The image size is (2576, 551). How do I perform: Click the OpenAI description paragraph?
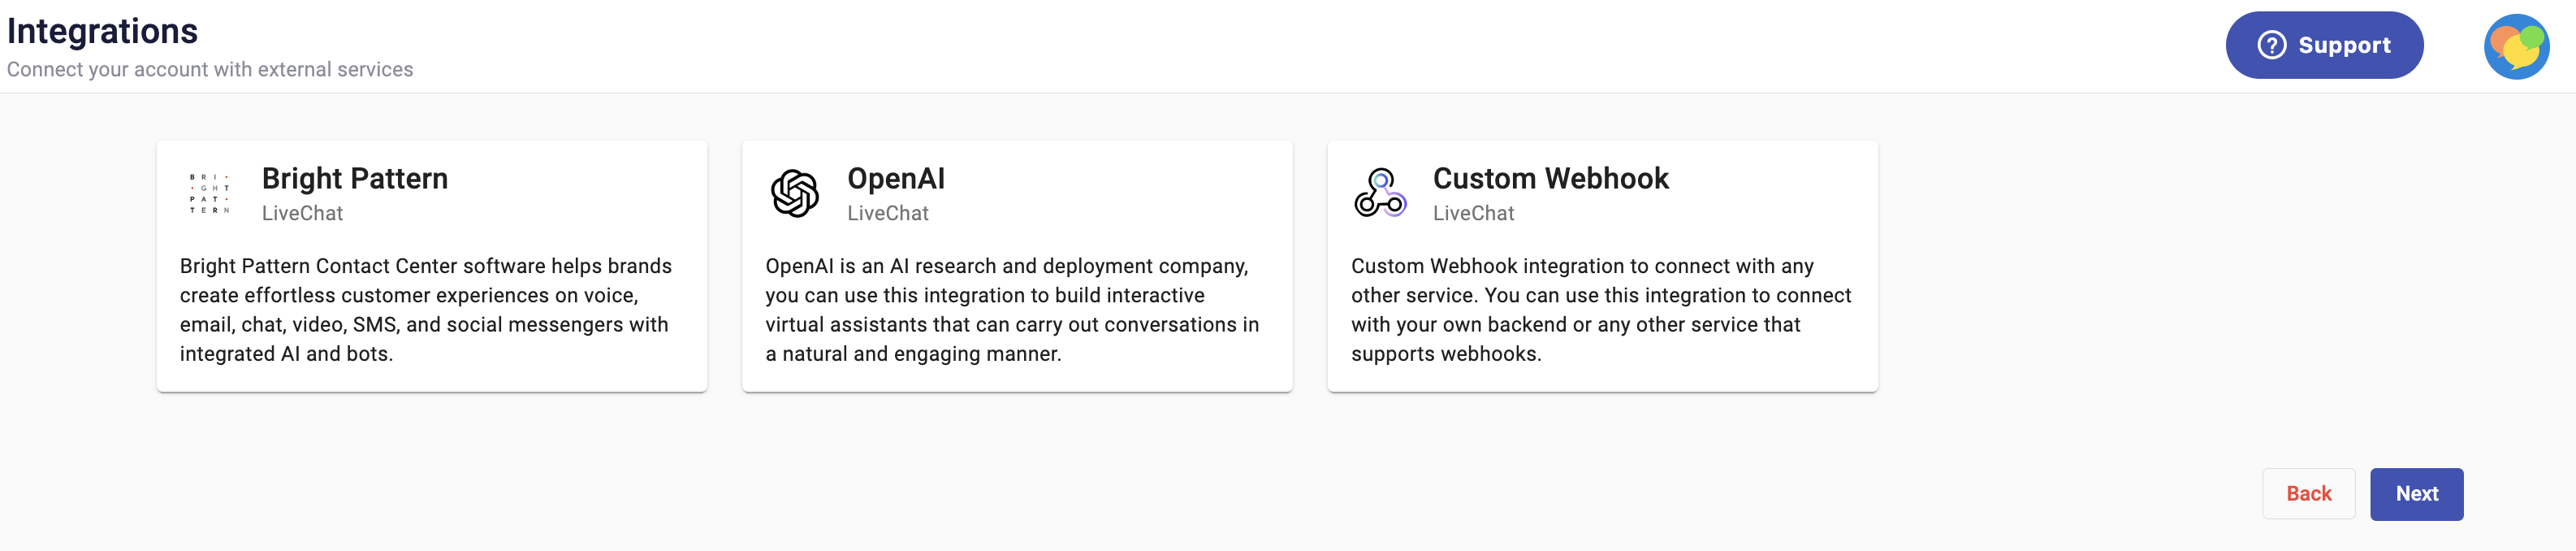(x=1012, y=310)
